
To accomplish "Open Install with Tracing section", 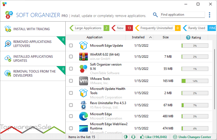I will 33,29.
